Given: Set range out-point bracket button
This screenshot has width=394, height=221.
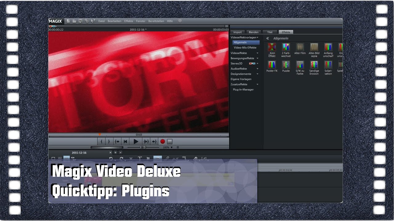Looking at the screenshot, I should coord(109,142).
